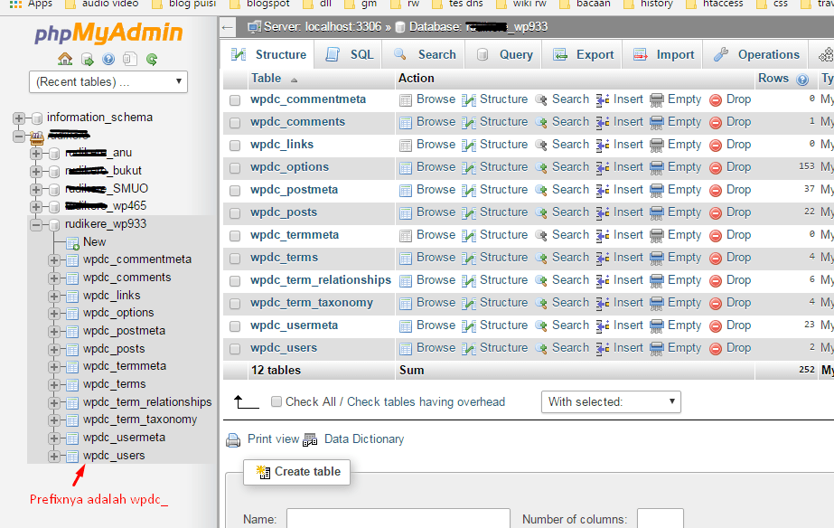
Task: Open wpdc_options table link in main list
Action: click(290, 167)
